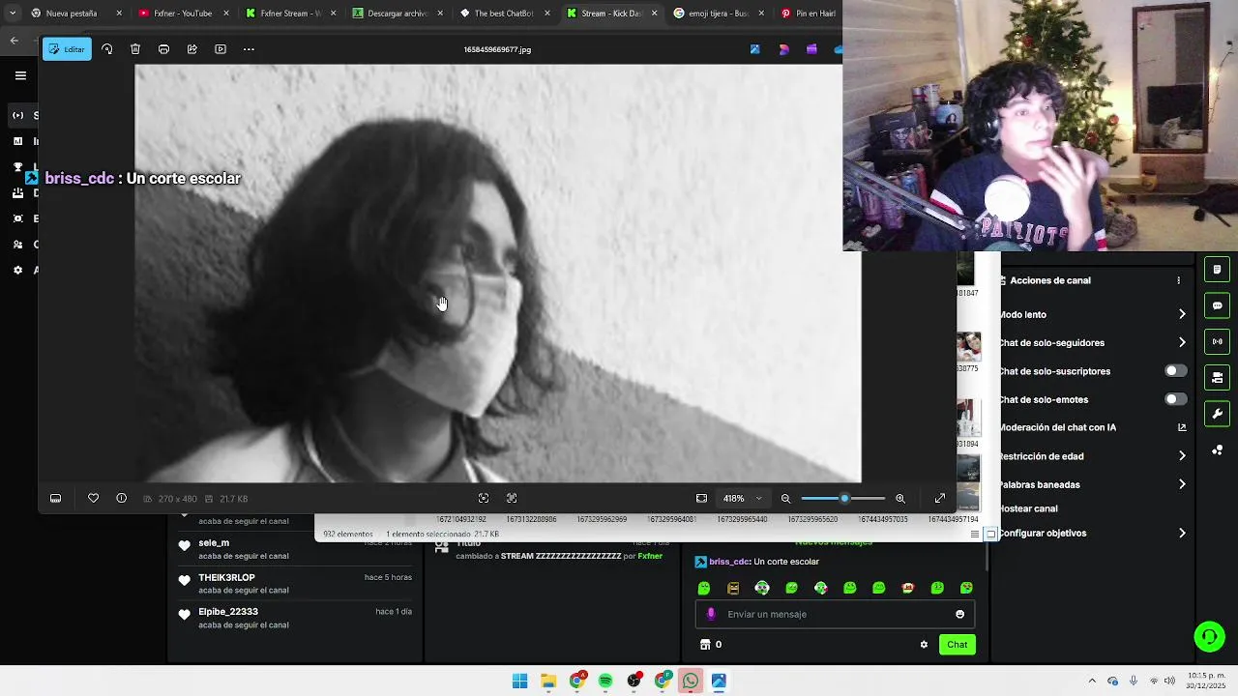The width and height of the screenshot is (1238, 696).
Task: Click the broadcast signal icon in right sidebar
Action: [x=1217, y=341]
